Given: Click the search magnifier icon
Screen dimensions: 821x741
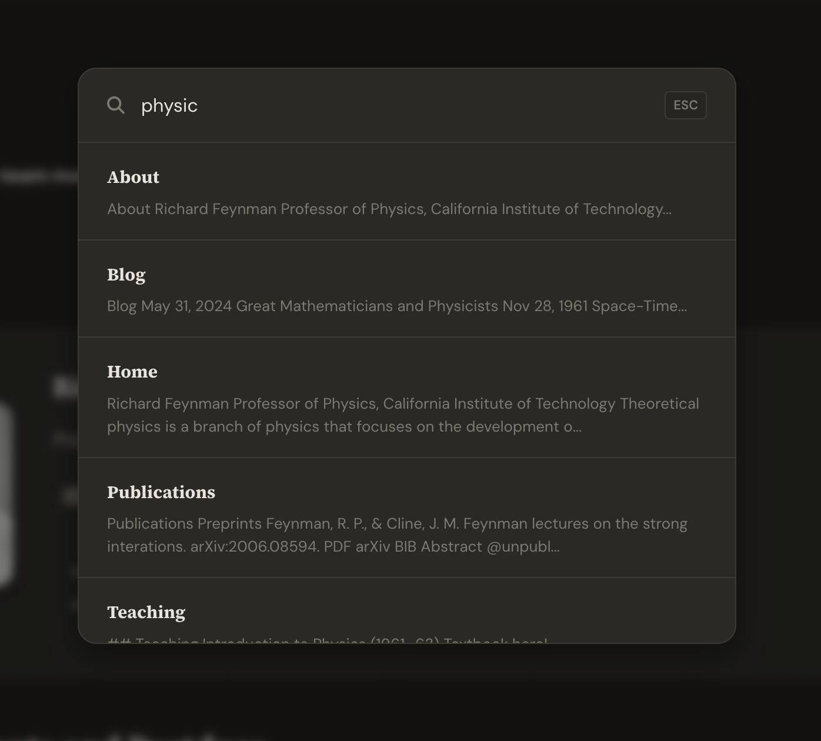Looking at the screenshot, I should [116, 105].
